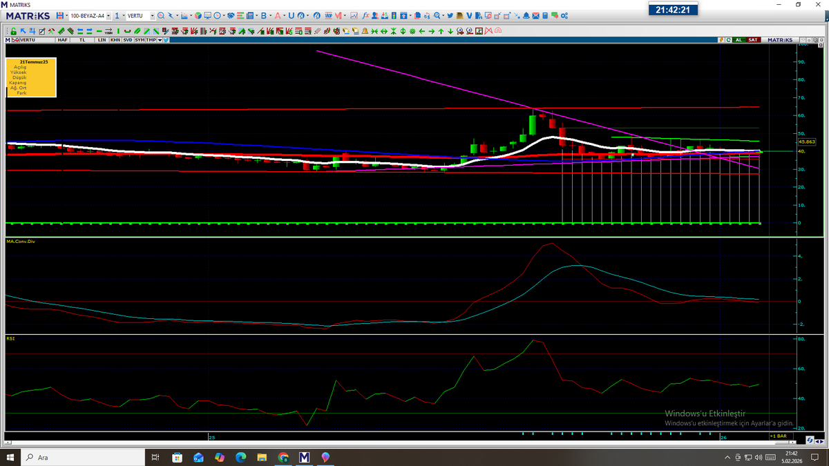
Task: Open the VIOP icon in top toolbar
Action: point(328,15)
